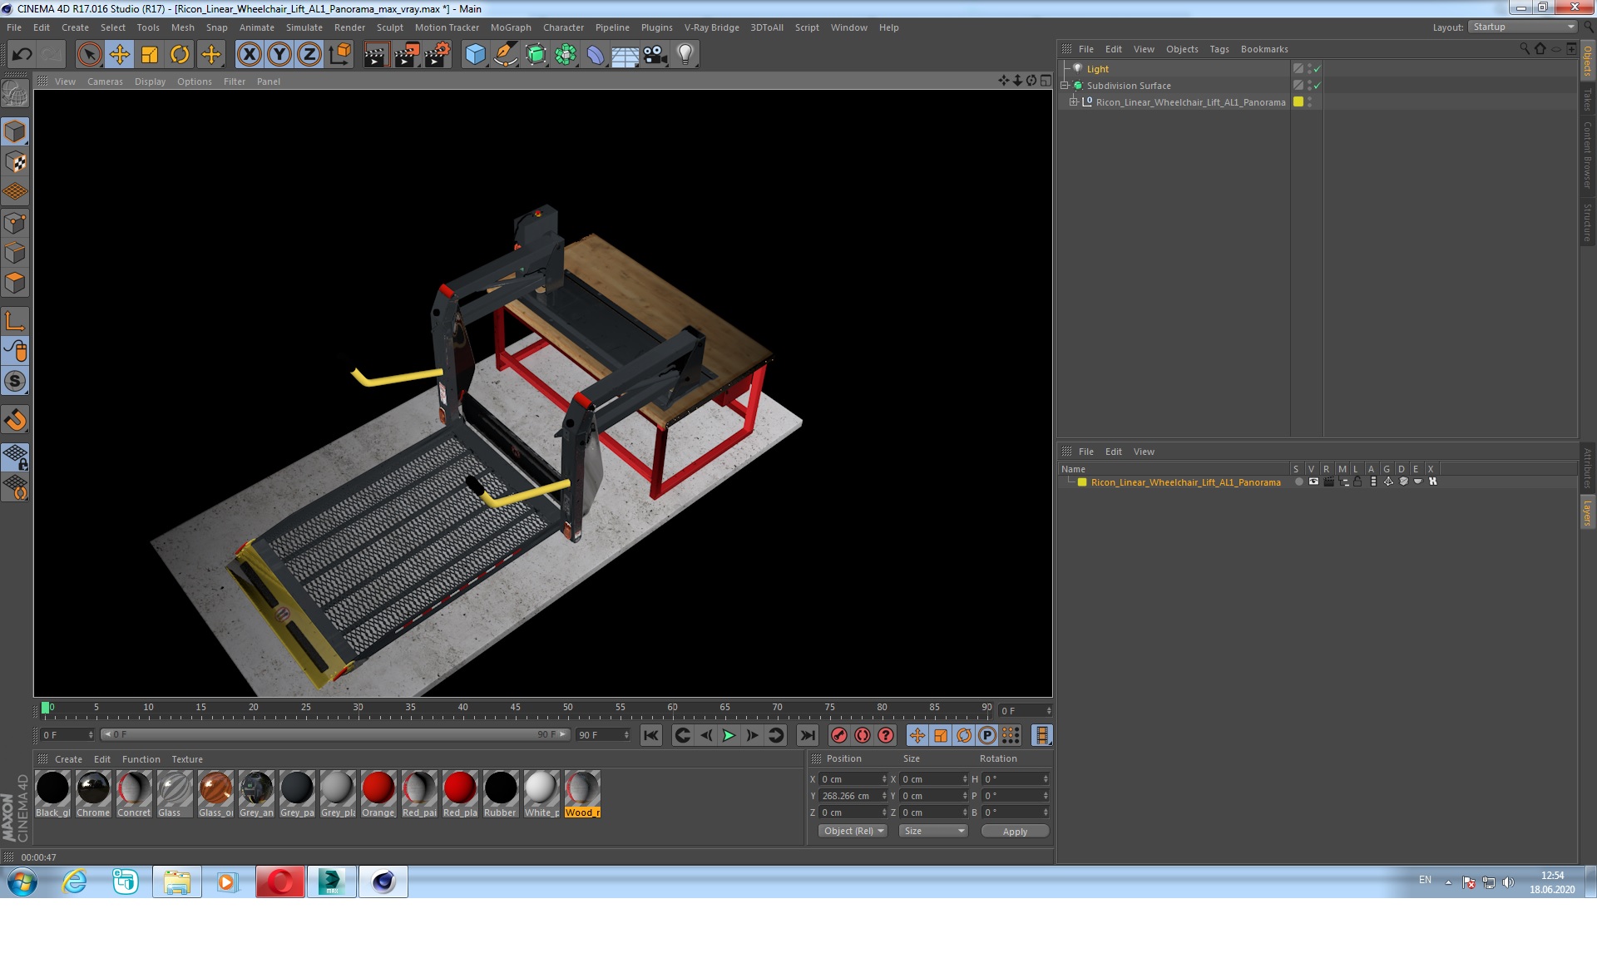This screenshot has width=1597, height=963.
Task: Click the taskbar volume icon
Action: 1508,882
